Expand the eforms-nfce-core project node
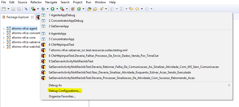 4,38
